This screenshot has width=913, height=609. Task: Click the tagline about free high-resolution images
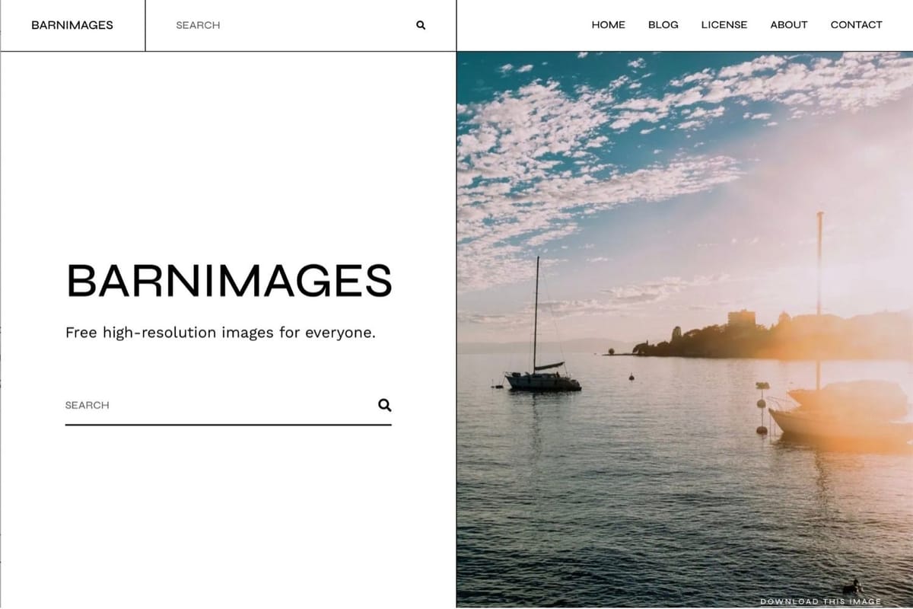pos(221,332)
